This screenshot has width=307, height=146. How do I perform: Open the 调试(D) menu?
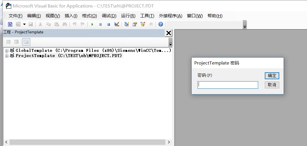tap(109, 16)
